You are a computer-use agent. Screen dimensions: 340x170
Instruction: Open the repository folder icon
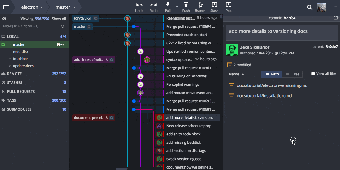[6, 7]
